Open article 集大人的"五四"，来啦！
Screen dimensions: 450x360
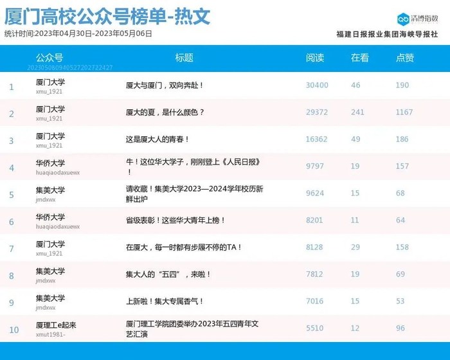[x=168, y=274]
